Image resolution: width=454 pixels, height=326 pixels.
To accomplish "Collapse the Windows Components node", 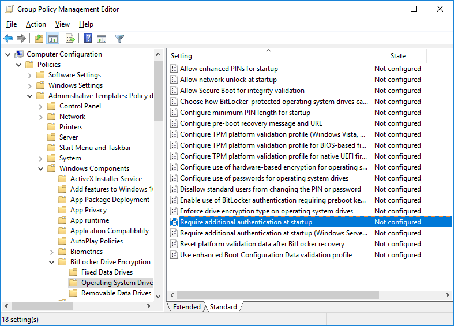I will [41, 169].
